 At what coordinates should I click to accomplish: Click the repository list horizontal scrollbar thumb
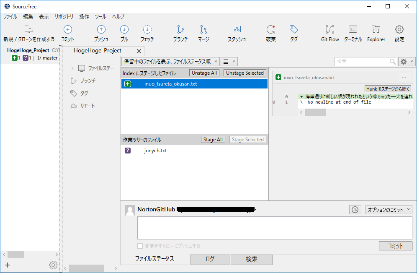(x=15, y=255)
